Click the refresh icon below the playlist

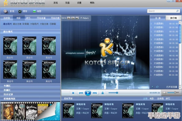[157, 87]
